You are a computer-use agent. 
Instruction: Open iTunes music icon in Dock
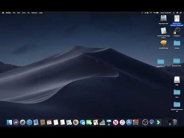(x=122, y=122)
